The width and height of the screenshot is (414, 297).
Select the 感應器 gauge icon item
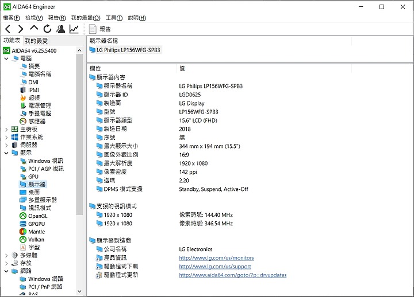click(x=33, y=122)
